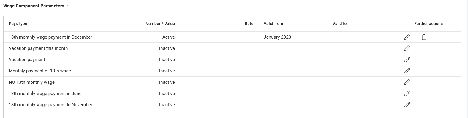Click pencil icon for Vacation payment

(x=407, y=60)
